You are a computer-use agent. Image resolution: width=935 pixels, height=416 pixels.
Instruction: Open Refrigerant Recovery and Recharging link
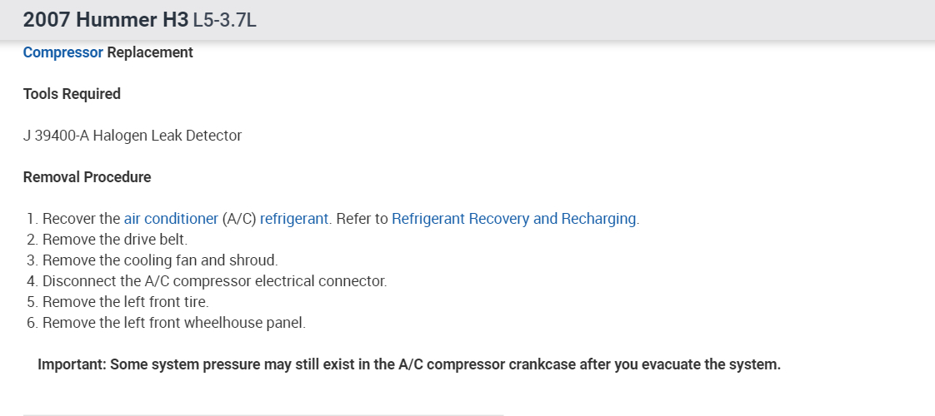coord(514,219)
